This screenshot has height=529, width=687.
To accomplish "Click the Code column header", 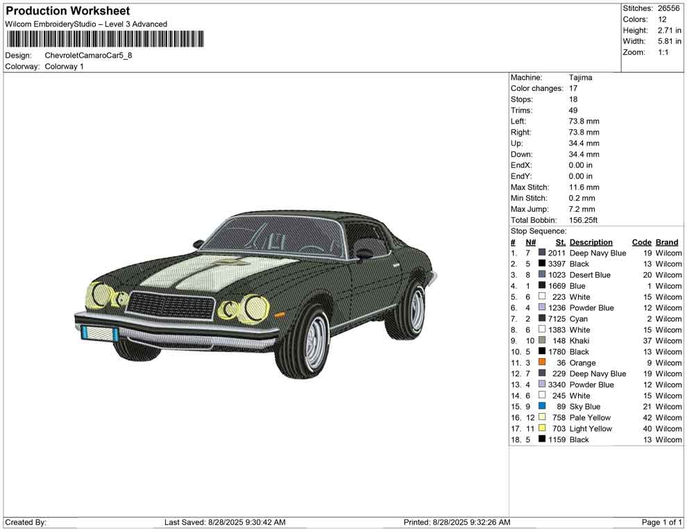I will (x=641, y=242).
